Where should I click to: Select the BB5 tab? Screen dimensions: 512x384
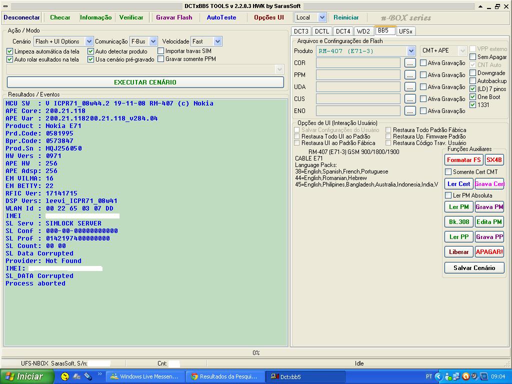pyautogui.click(x=385, y=30)
